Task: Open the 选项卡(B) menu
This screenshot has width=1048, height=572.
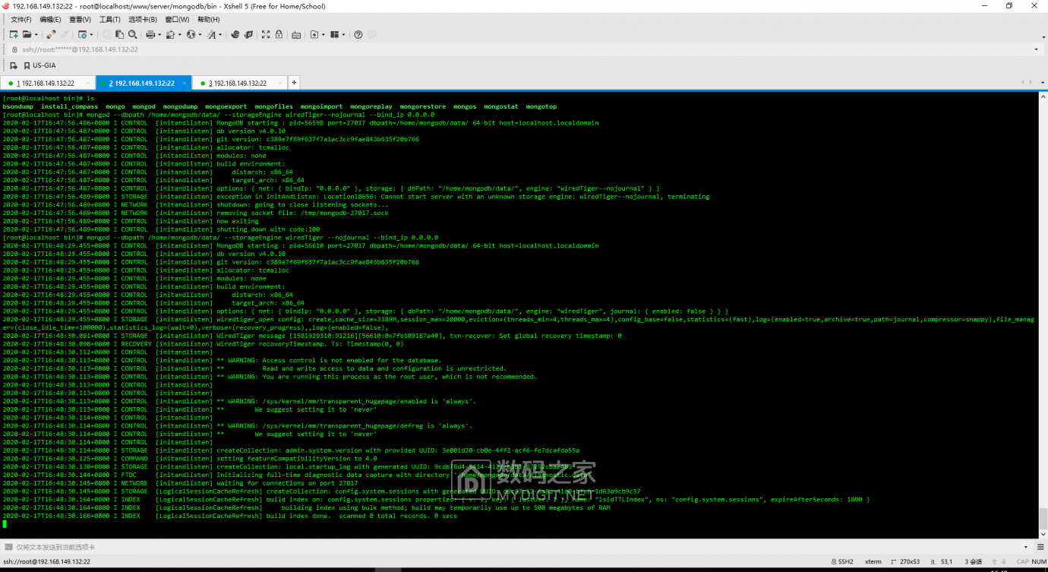Action: coord(143,19)
